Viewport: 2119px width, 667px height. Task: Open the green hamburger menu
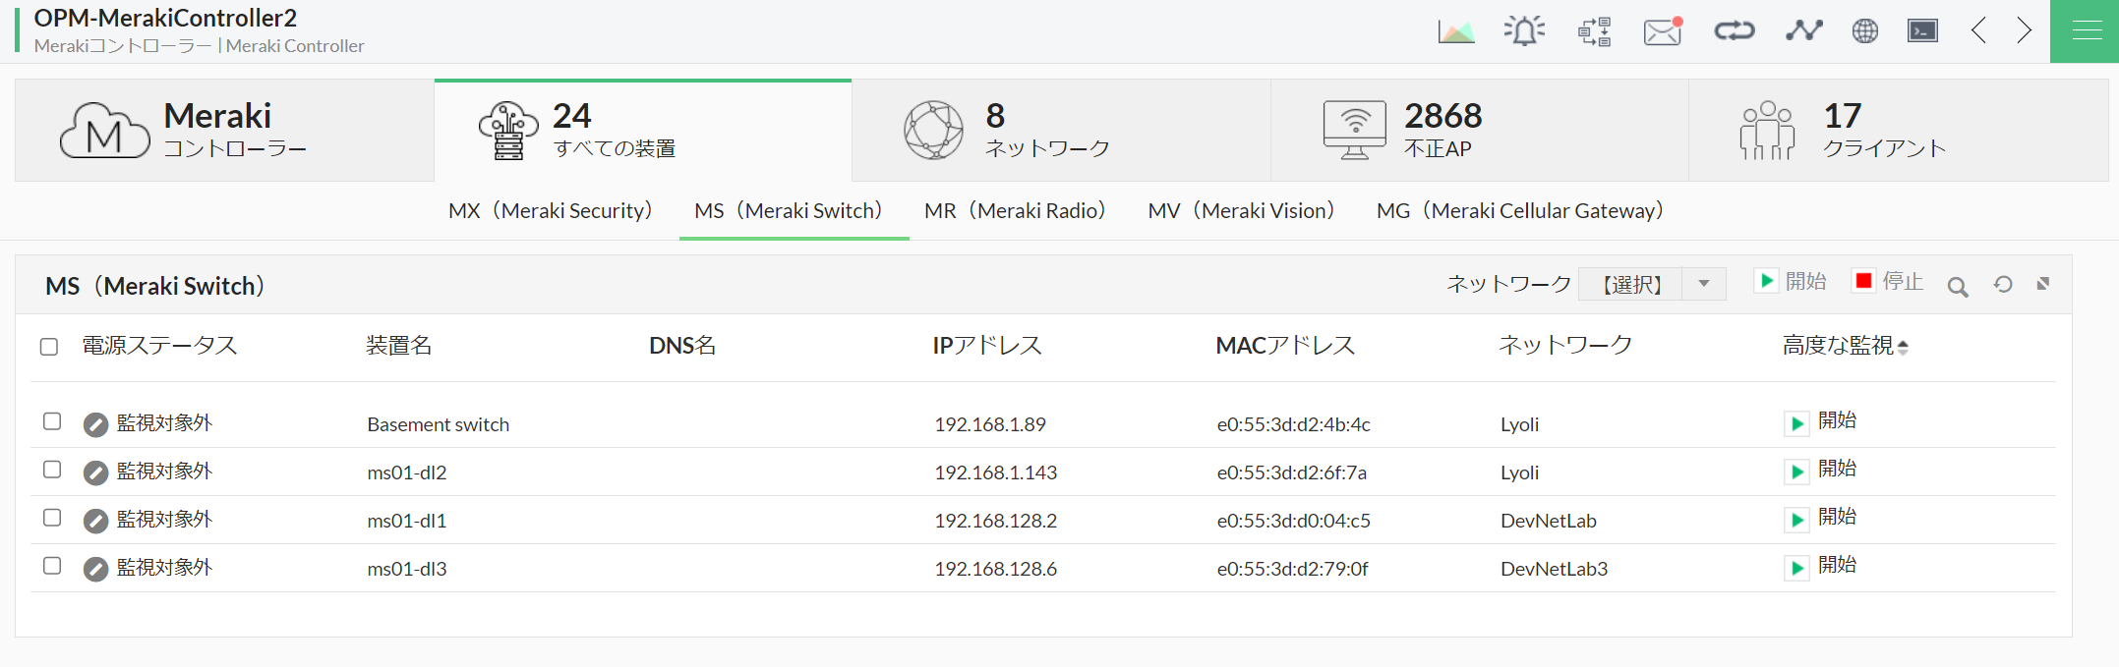2085,31
